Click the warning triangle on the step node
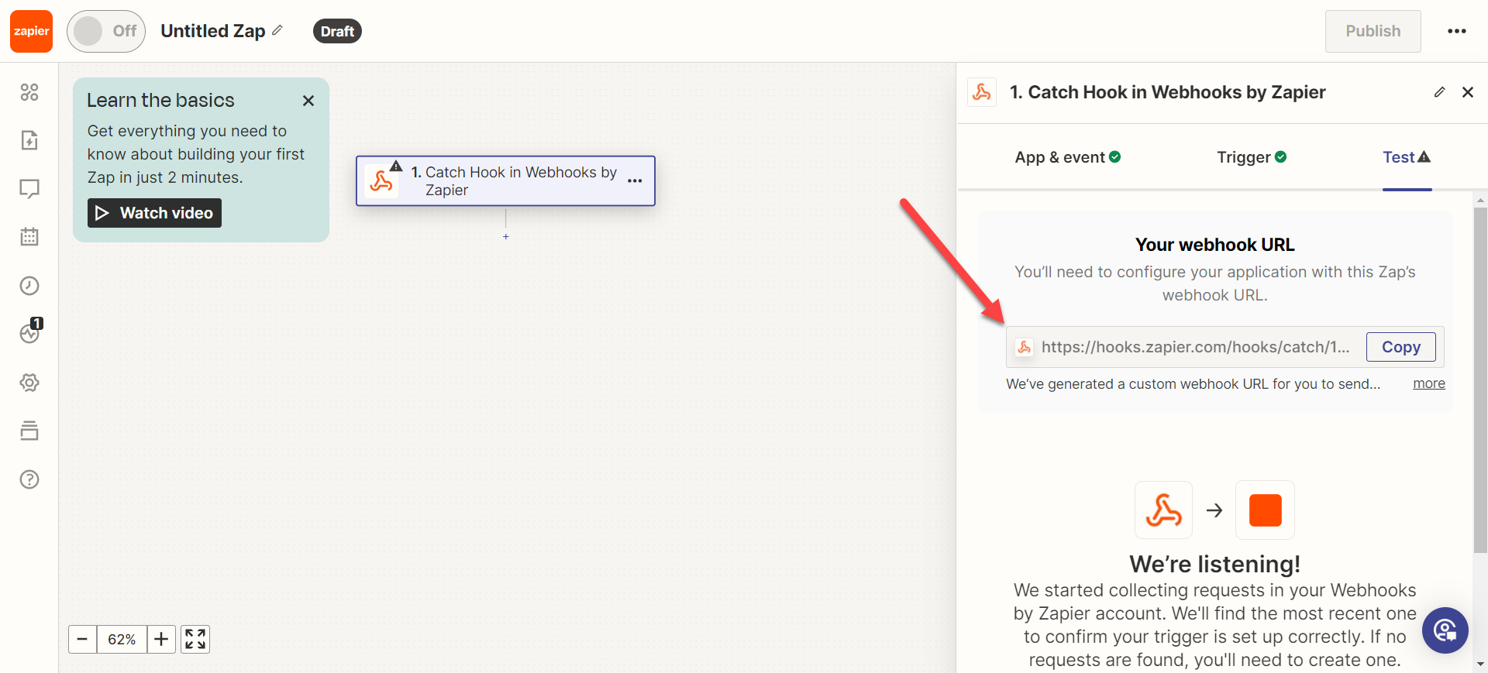Image resolution: width=1488 pixels, height=673 pixels. (396, 166)
